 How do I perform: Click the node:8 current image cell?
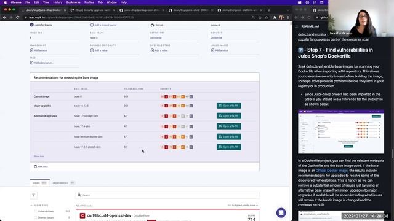point(78,96)
